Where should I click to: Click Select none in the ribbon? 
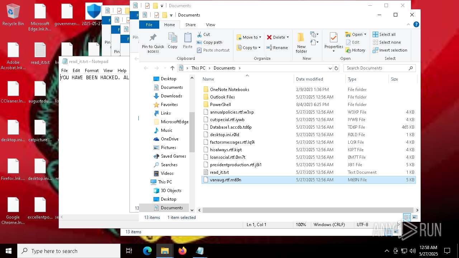[386, 42]
